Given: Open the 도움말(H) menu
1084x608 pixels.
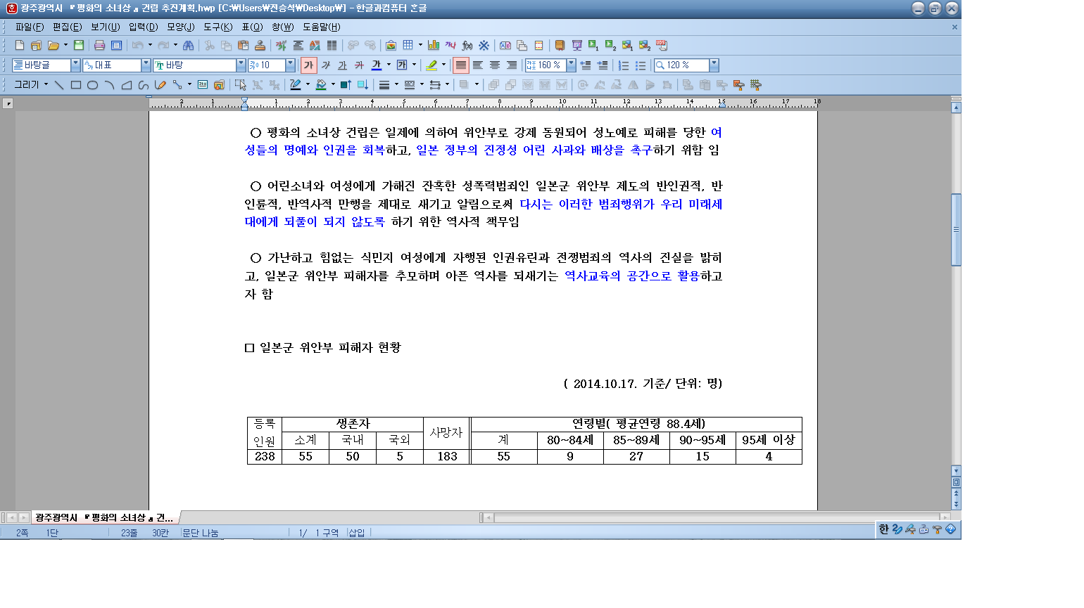Looking at the screenshot, I should (322, 27).
